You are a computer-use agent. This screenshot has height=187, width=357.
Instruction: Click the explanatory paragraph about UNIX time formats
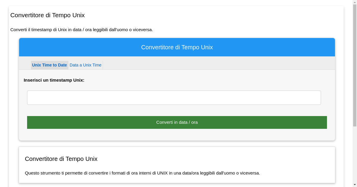(143, 173)
